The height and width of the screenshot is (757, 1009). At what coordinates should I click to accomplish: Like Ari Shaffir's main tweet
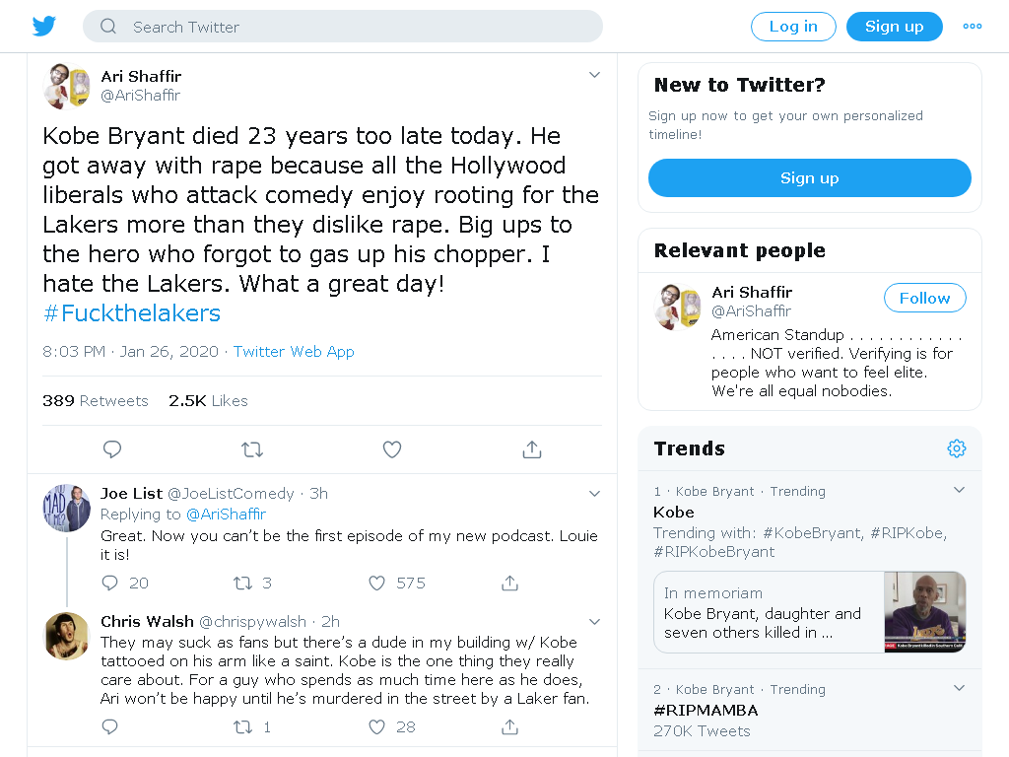coord(392,448)
